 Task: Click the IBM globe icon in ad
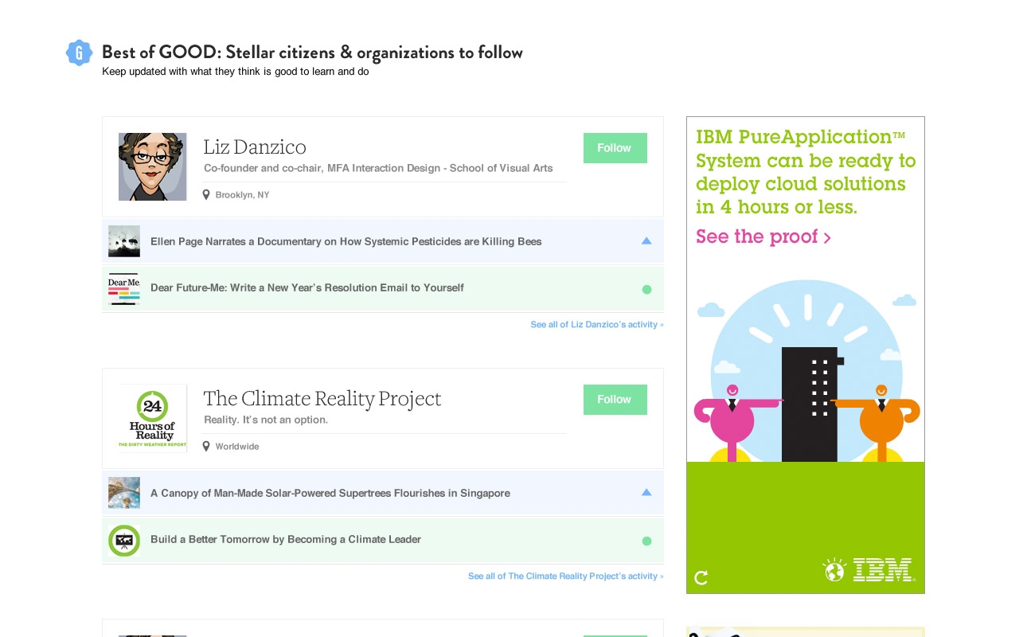coord(834,569)
